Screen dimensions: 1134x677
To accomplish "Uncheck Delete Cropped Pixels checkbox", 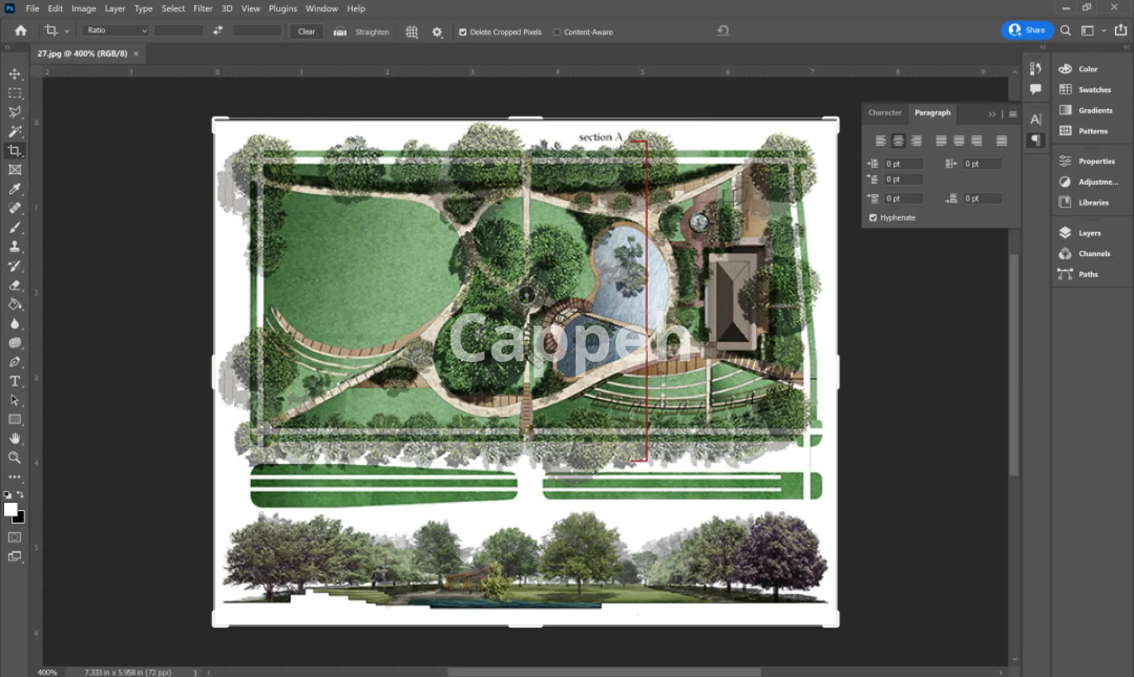I will point(463,32).
